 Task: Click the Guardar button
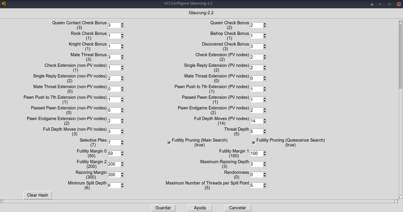tap(163, 208)
